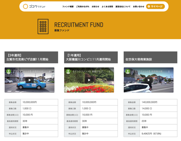The height and width of the screenshot is (141, 181).
Task: Play the 古賀市ピザ video
Action: pyautogui.click(x=30, y=80)
